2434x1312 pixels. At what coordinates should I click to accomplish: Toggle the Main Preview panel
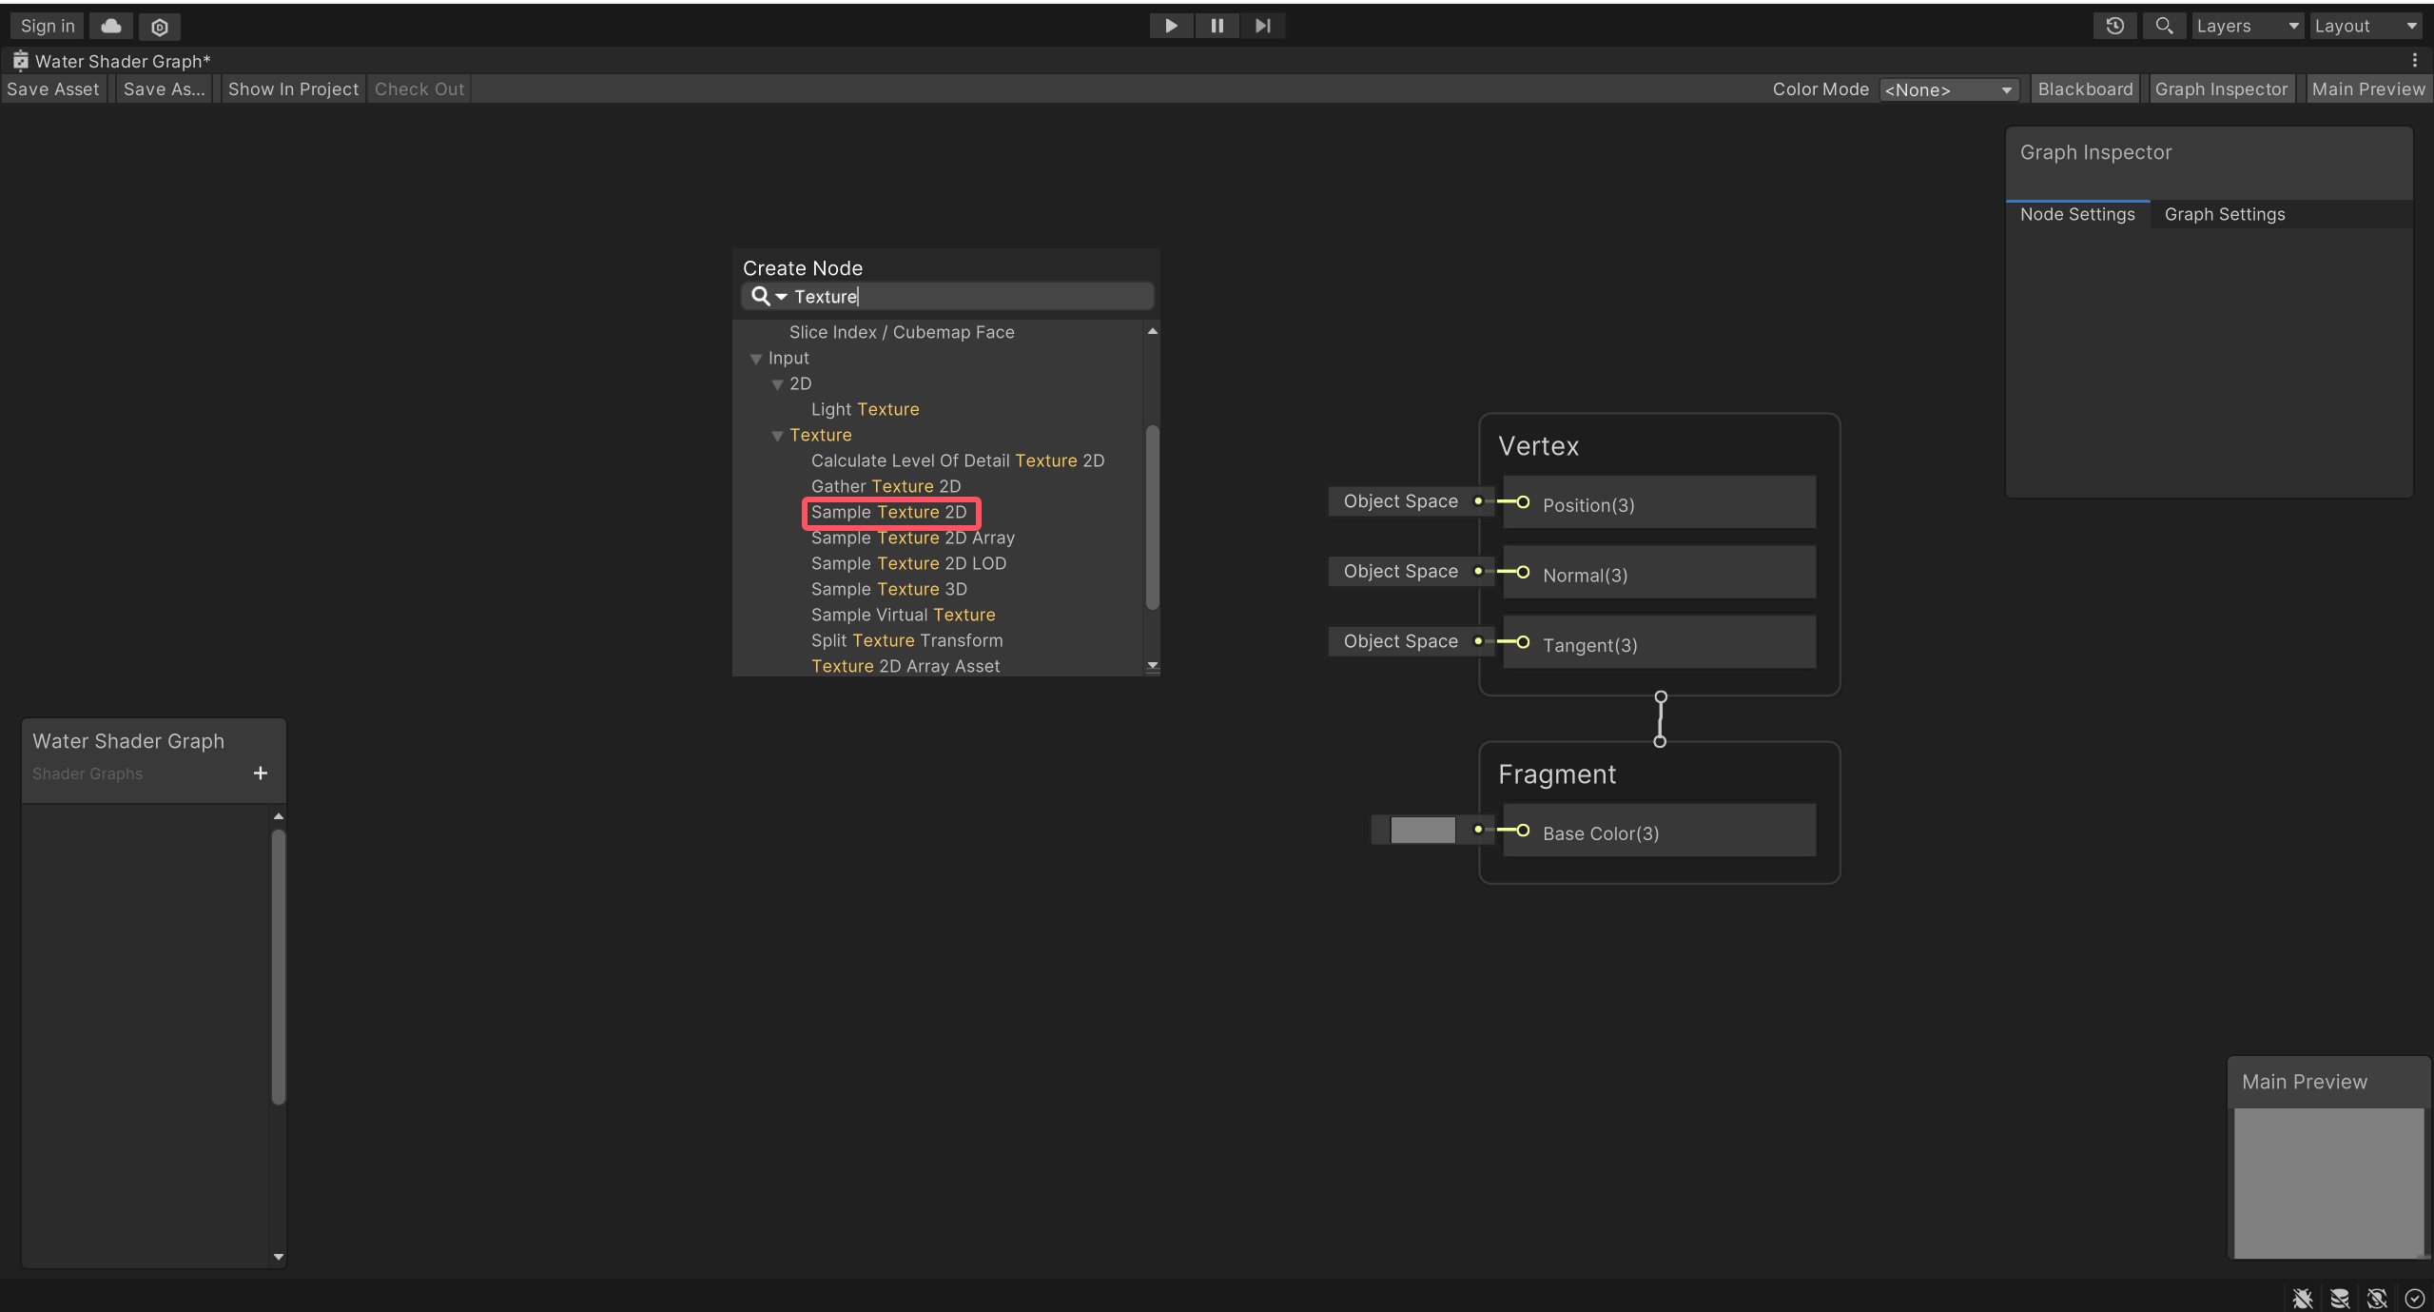coord(2368,88)
